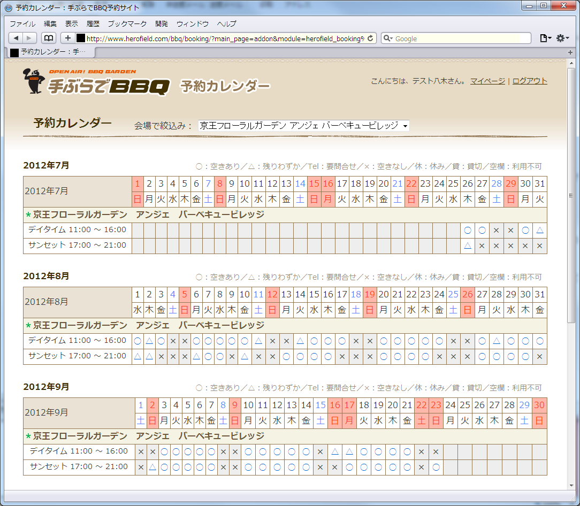Open the bookmarks book icon
This screenshot has height=506, width=580.
49,38
